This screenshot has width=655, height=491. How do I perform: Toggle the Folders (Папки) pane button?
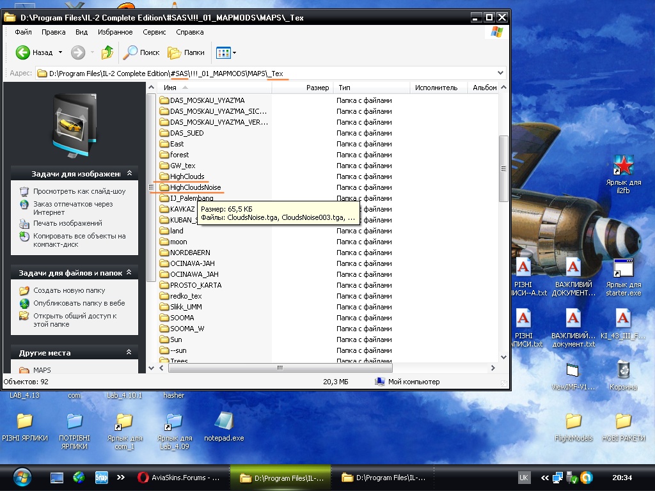pyautogui.click(x=186, y=52)
